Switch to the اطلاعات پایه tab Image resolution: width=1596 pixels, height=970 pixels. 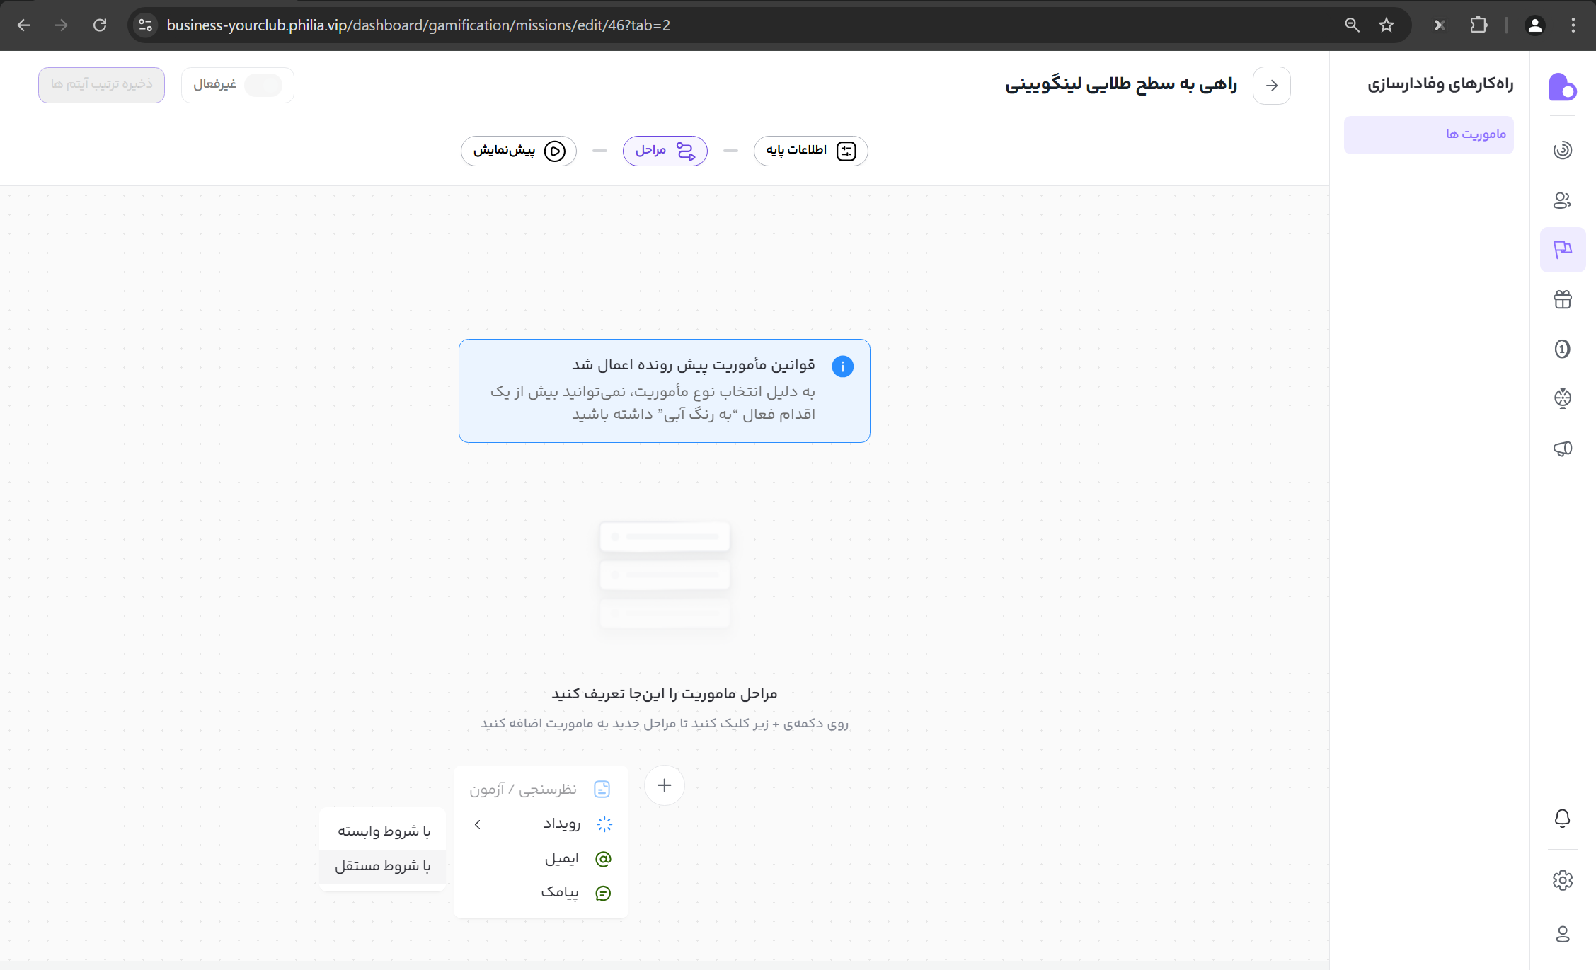(810, 151)
